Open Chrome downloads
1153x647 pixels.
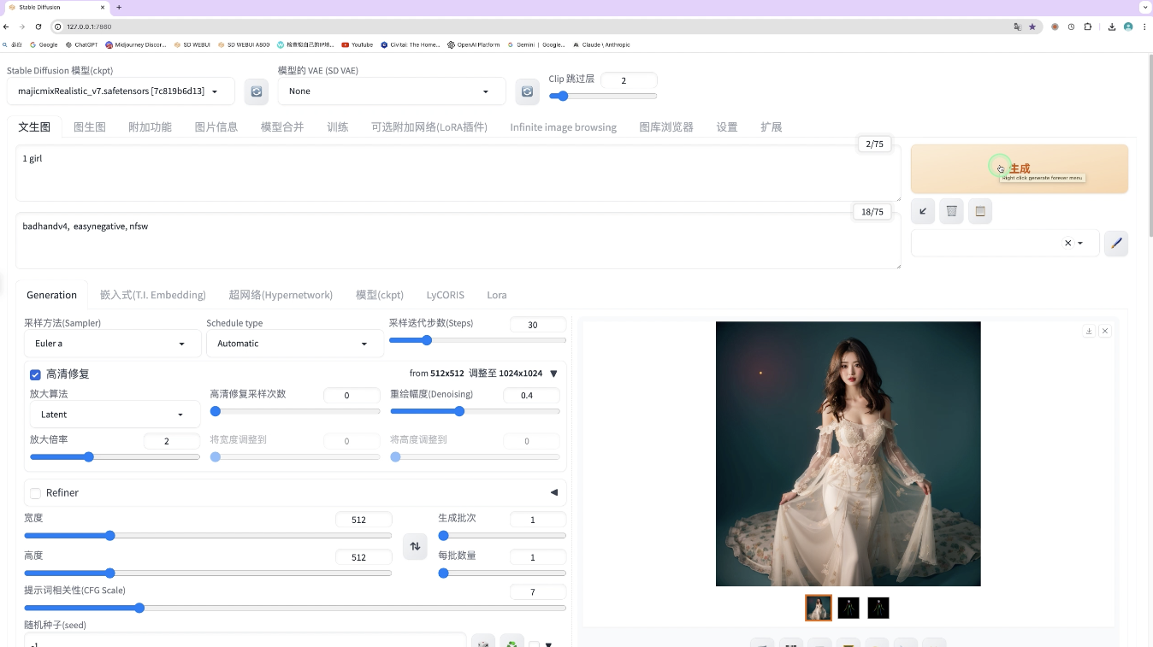pyautogui.click(x=1112, y=26)
